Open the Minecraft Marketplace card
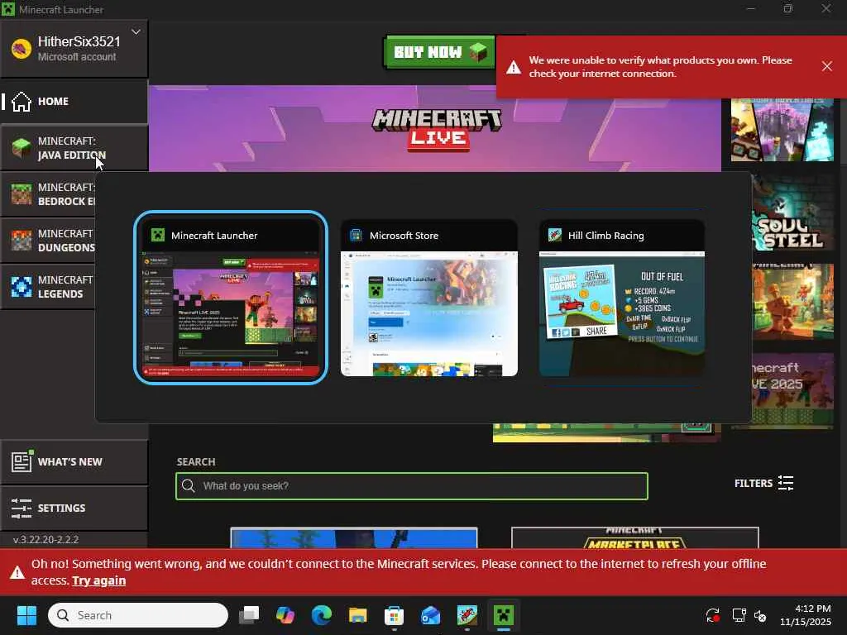847x635 pixels. pyautogui.click(x=634, y=538)
